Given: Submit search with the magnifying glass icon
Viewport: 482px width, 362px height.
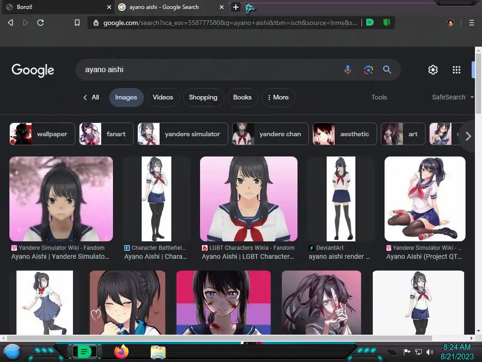Looking at the screenshot, I should coord(387,70).
